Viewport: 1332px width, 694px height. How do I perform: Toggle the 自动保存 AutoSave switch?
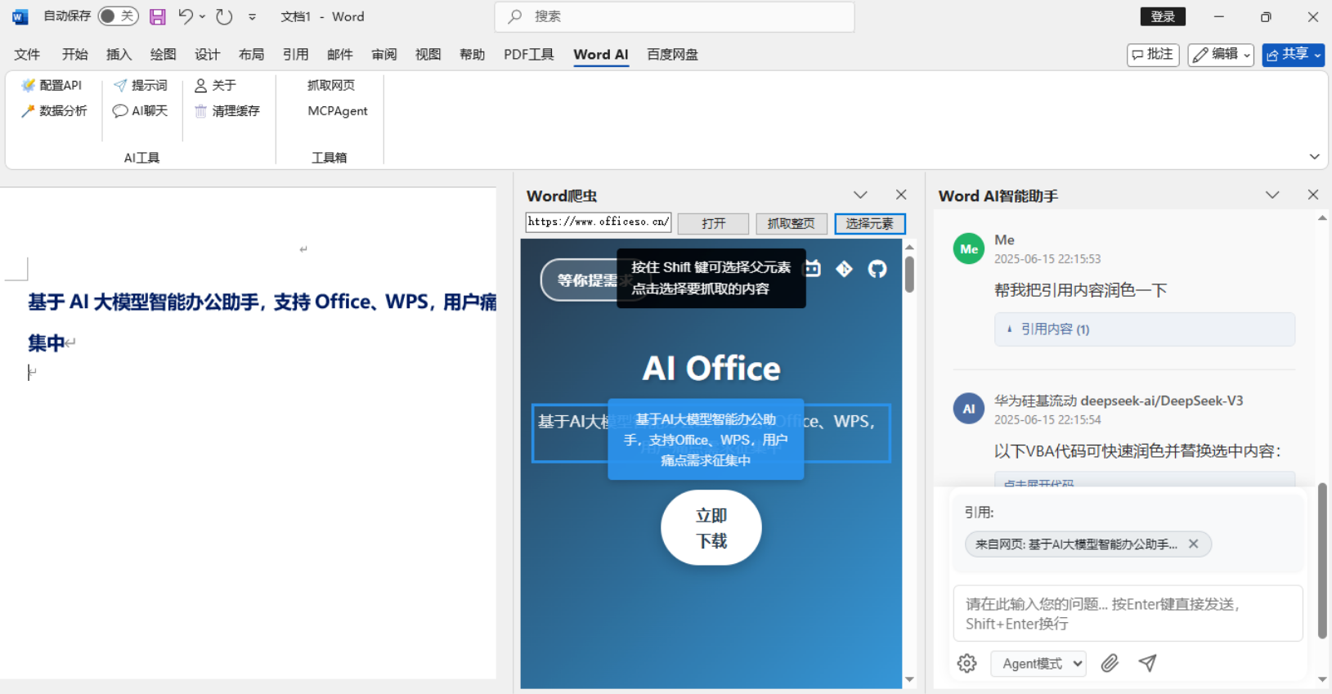(x=118, y=16)
